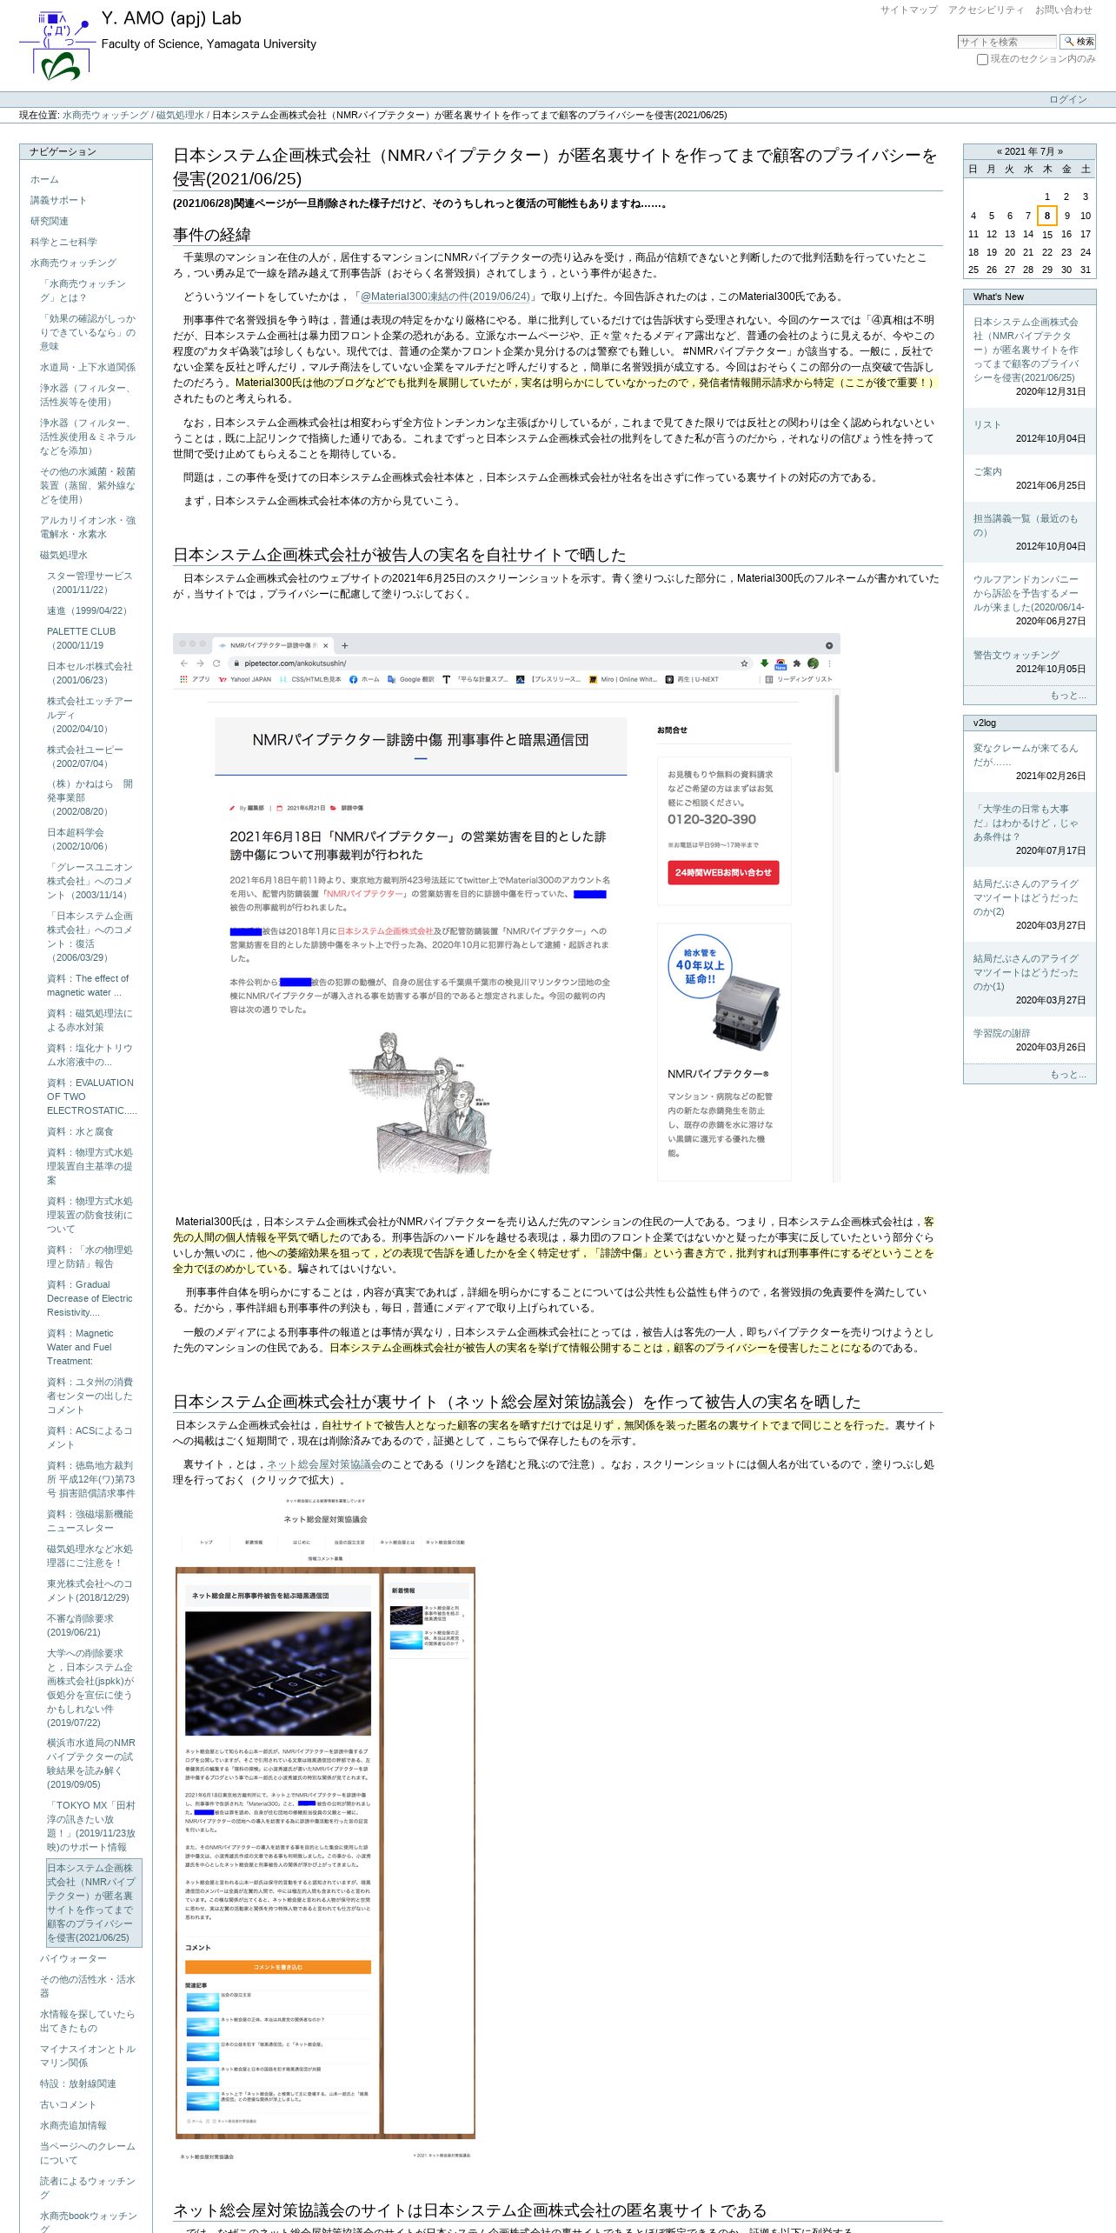The width and height of the screenshot is (1116, 2233).
Task: Open 学習院の謝辞 v2log entry
Action: point(1001,1034)
